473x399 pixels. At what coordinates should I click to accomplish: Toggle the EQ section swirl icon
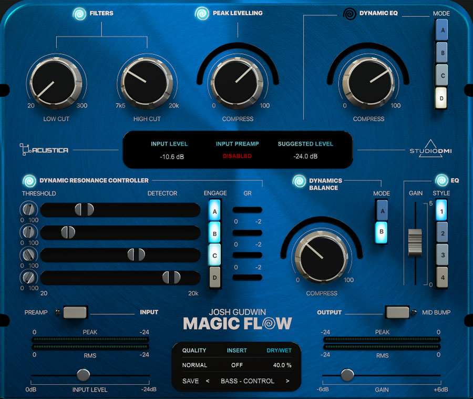coord(441,180)
